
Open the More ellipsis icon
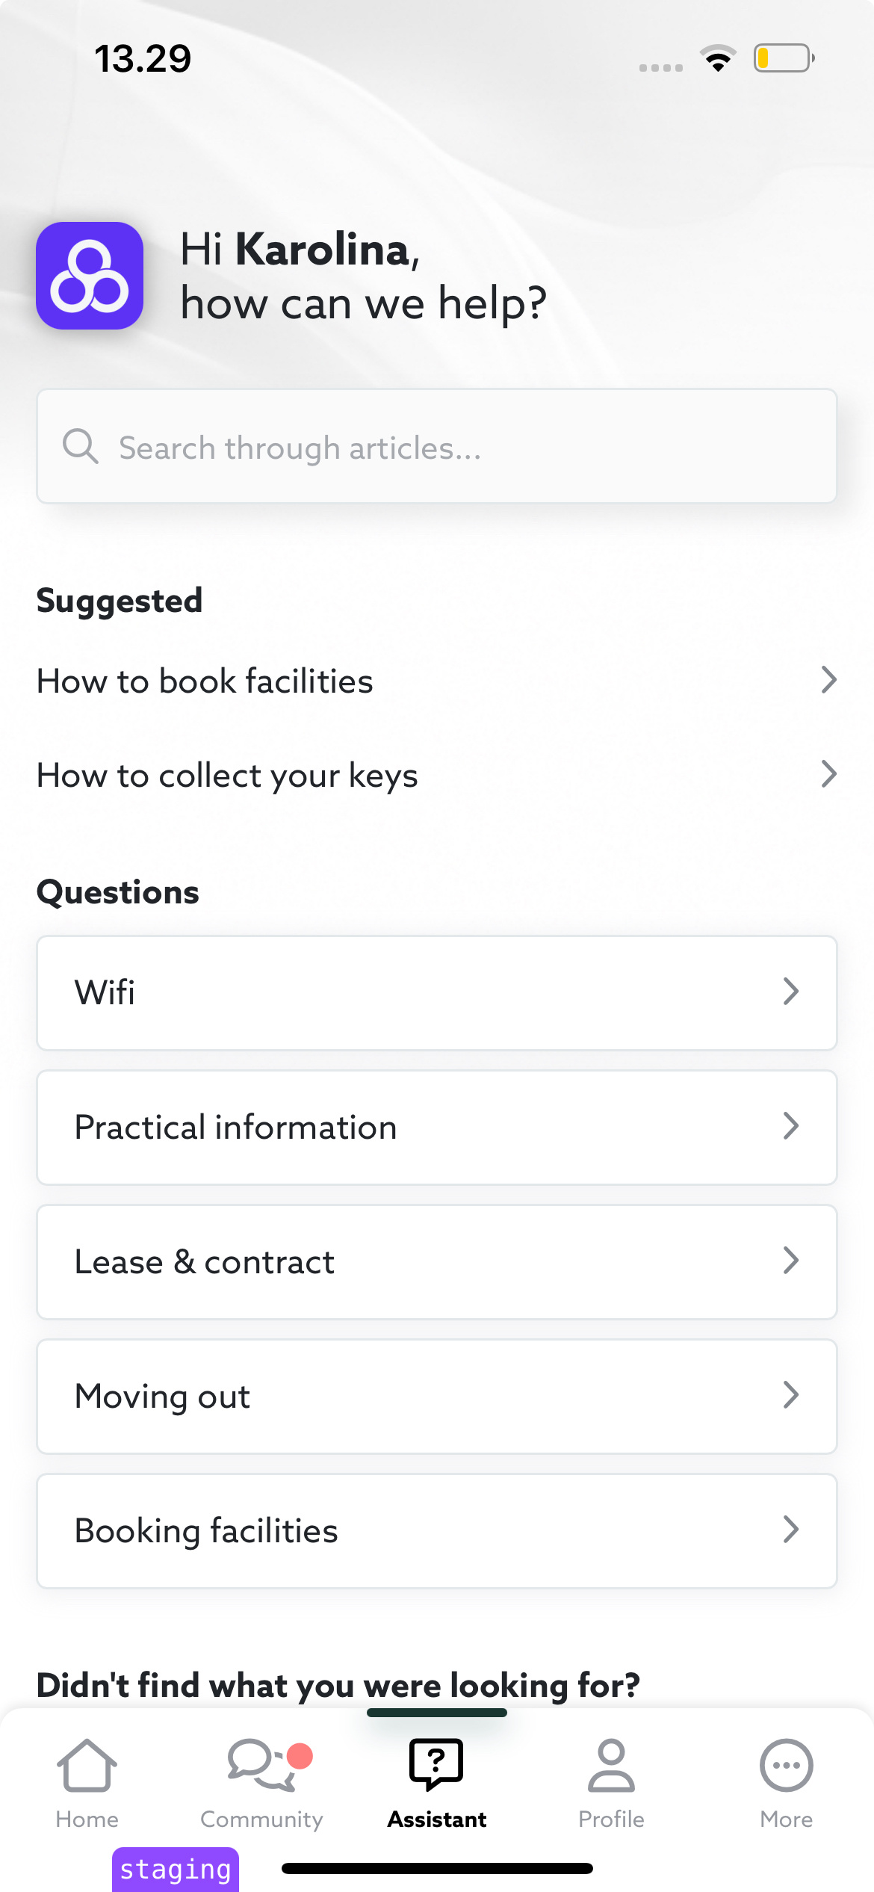(786, 1765)
